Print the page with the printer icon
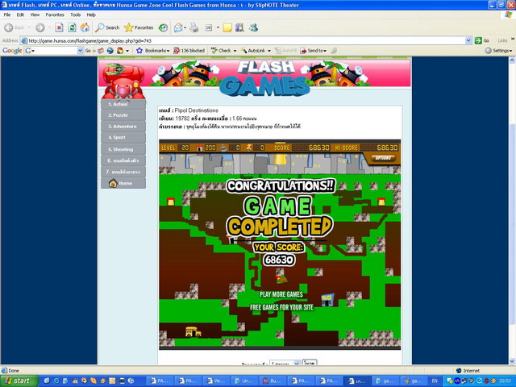Viewport: 516px width, 387px height. coord(194,27)
